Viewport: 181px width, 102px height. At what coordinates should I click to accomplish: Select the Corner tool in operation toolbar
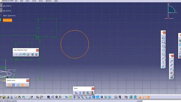click(x=172, y=61)
